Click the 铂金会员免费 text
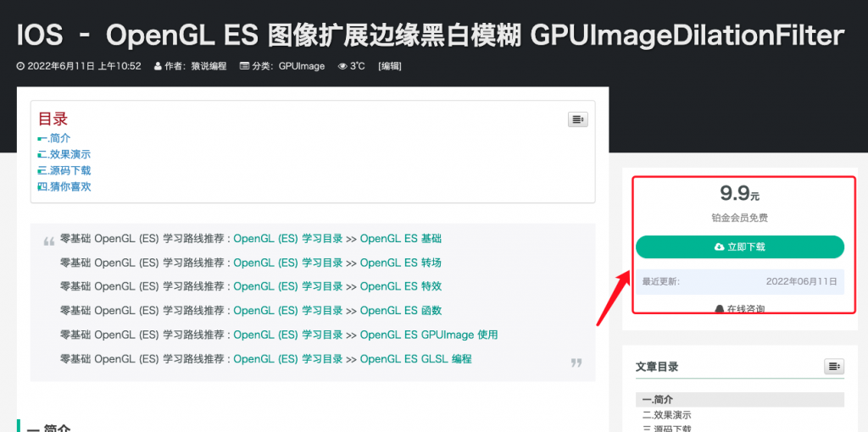Viewport: 868px width, 432px height. coord(739,218)
